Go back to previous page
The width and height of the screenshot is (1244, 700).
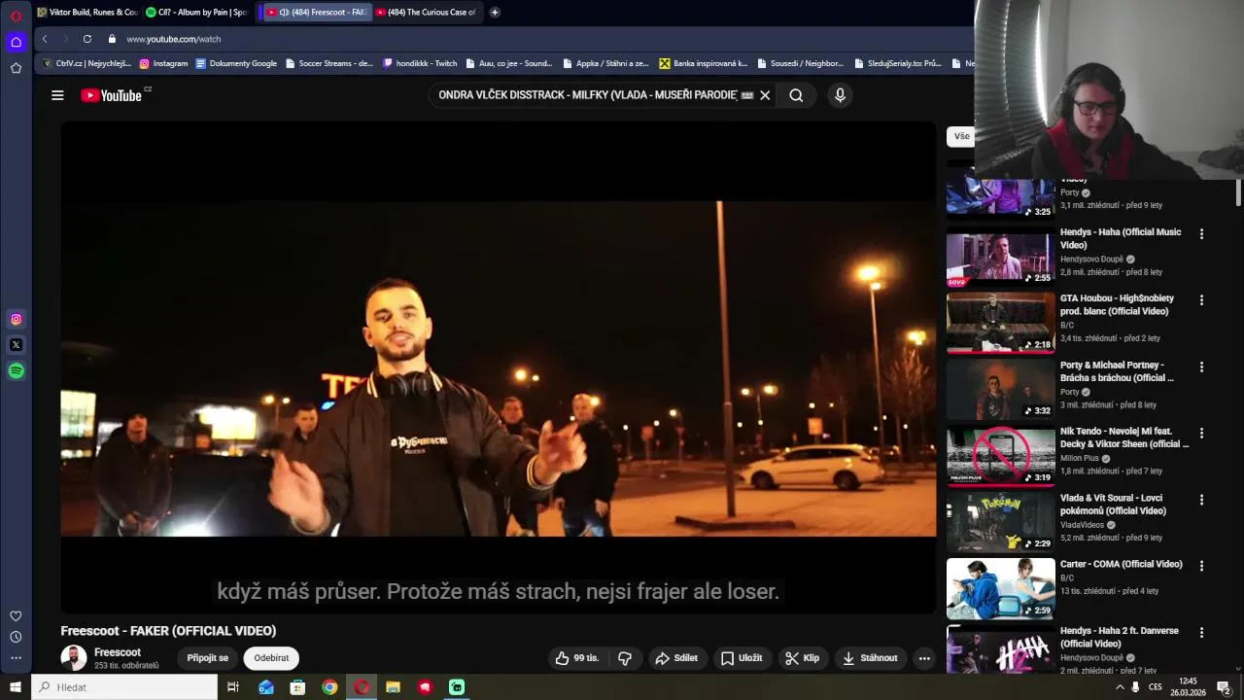click(x=45, y=39)
